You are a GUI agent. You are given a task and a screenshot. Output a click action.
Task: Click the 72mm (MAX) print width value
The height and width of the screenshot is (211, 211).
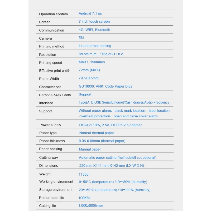89,70
